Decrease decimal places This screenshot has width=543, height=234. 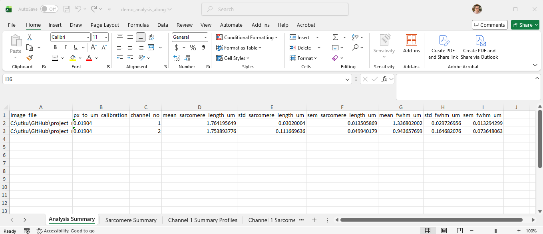(x=187, y=58)
